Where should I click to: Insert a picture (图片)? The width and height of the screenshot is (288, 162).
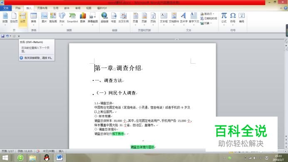pyautogui.click(x=44, y=18)
